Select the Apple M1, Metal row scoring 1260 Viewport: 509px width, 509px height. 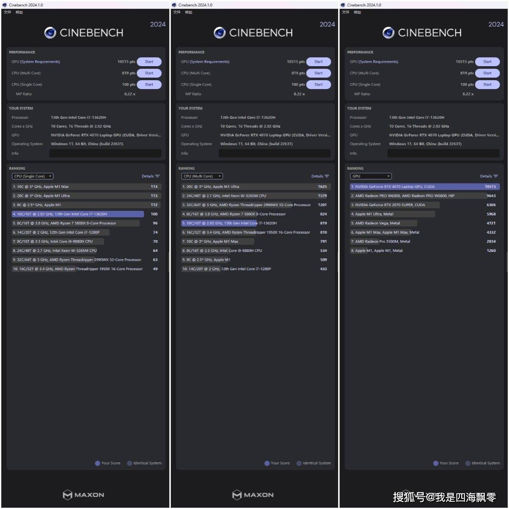(425, 251)
